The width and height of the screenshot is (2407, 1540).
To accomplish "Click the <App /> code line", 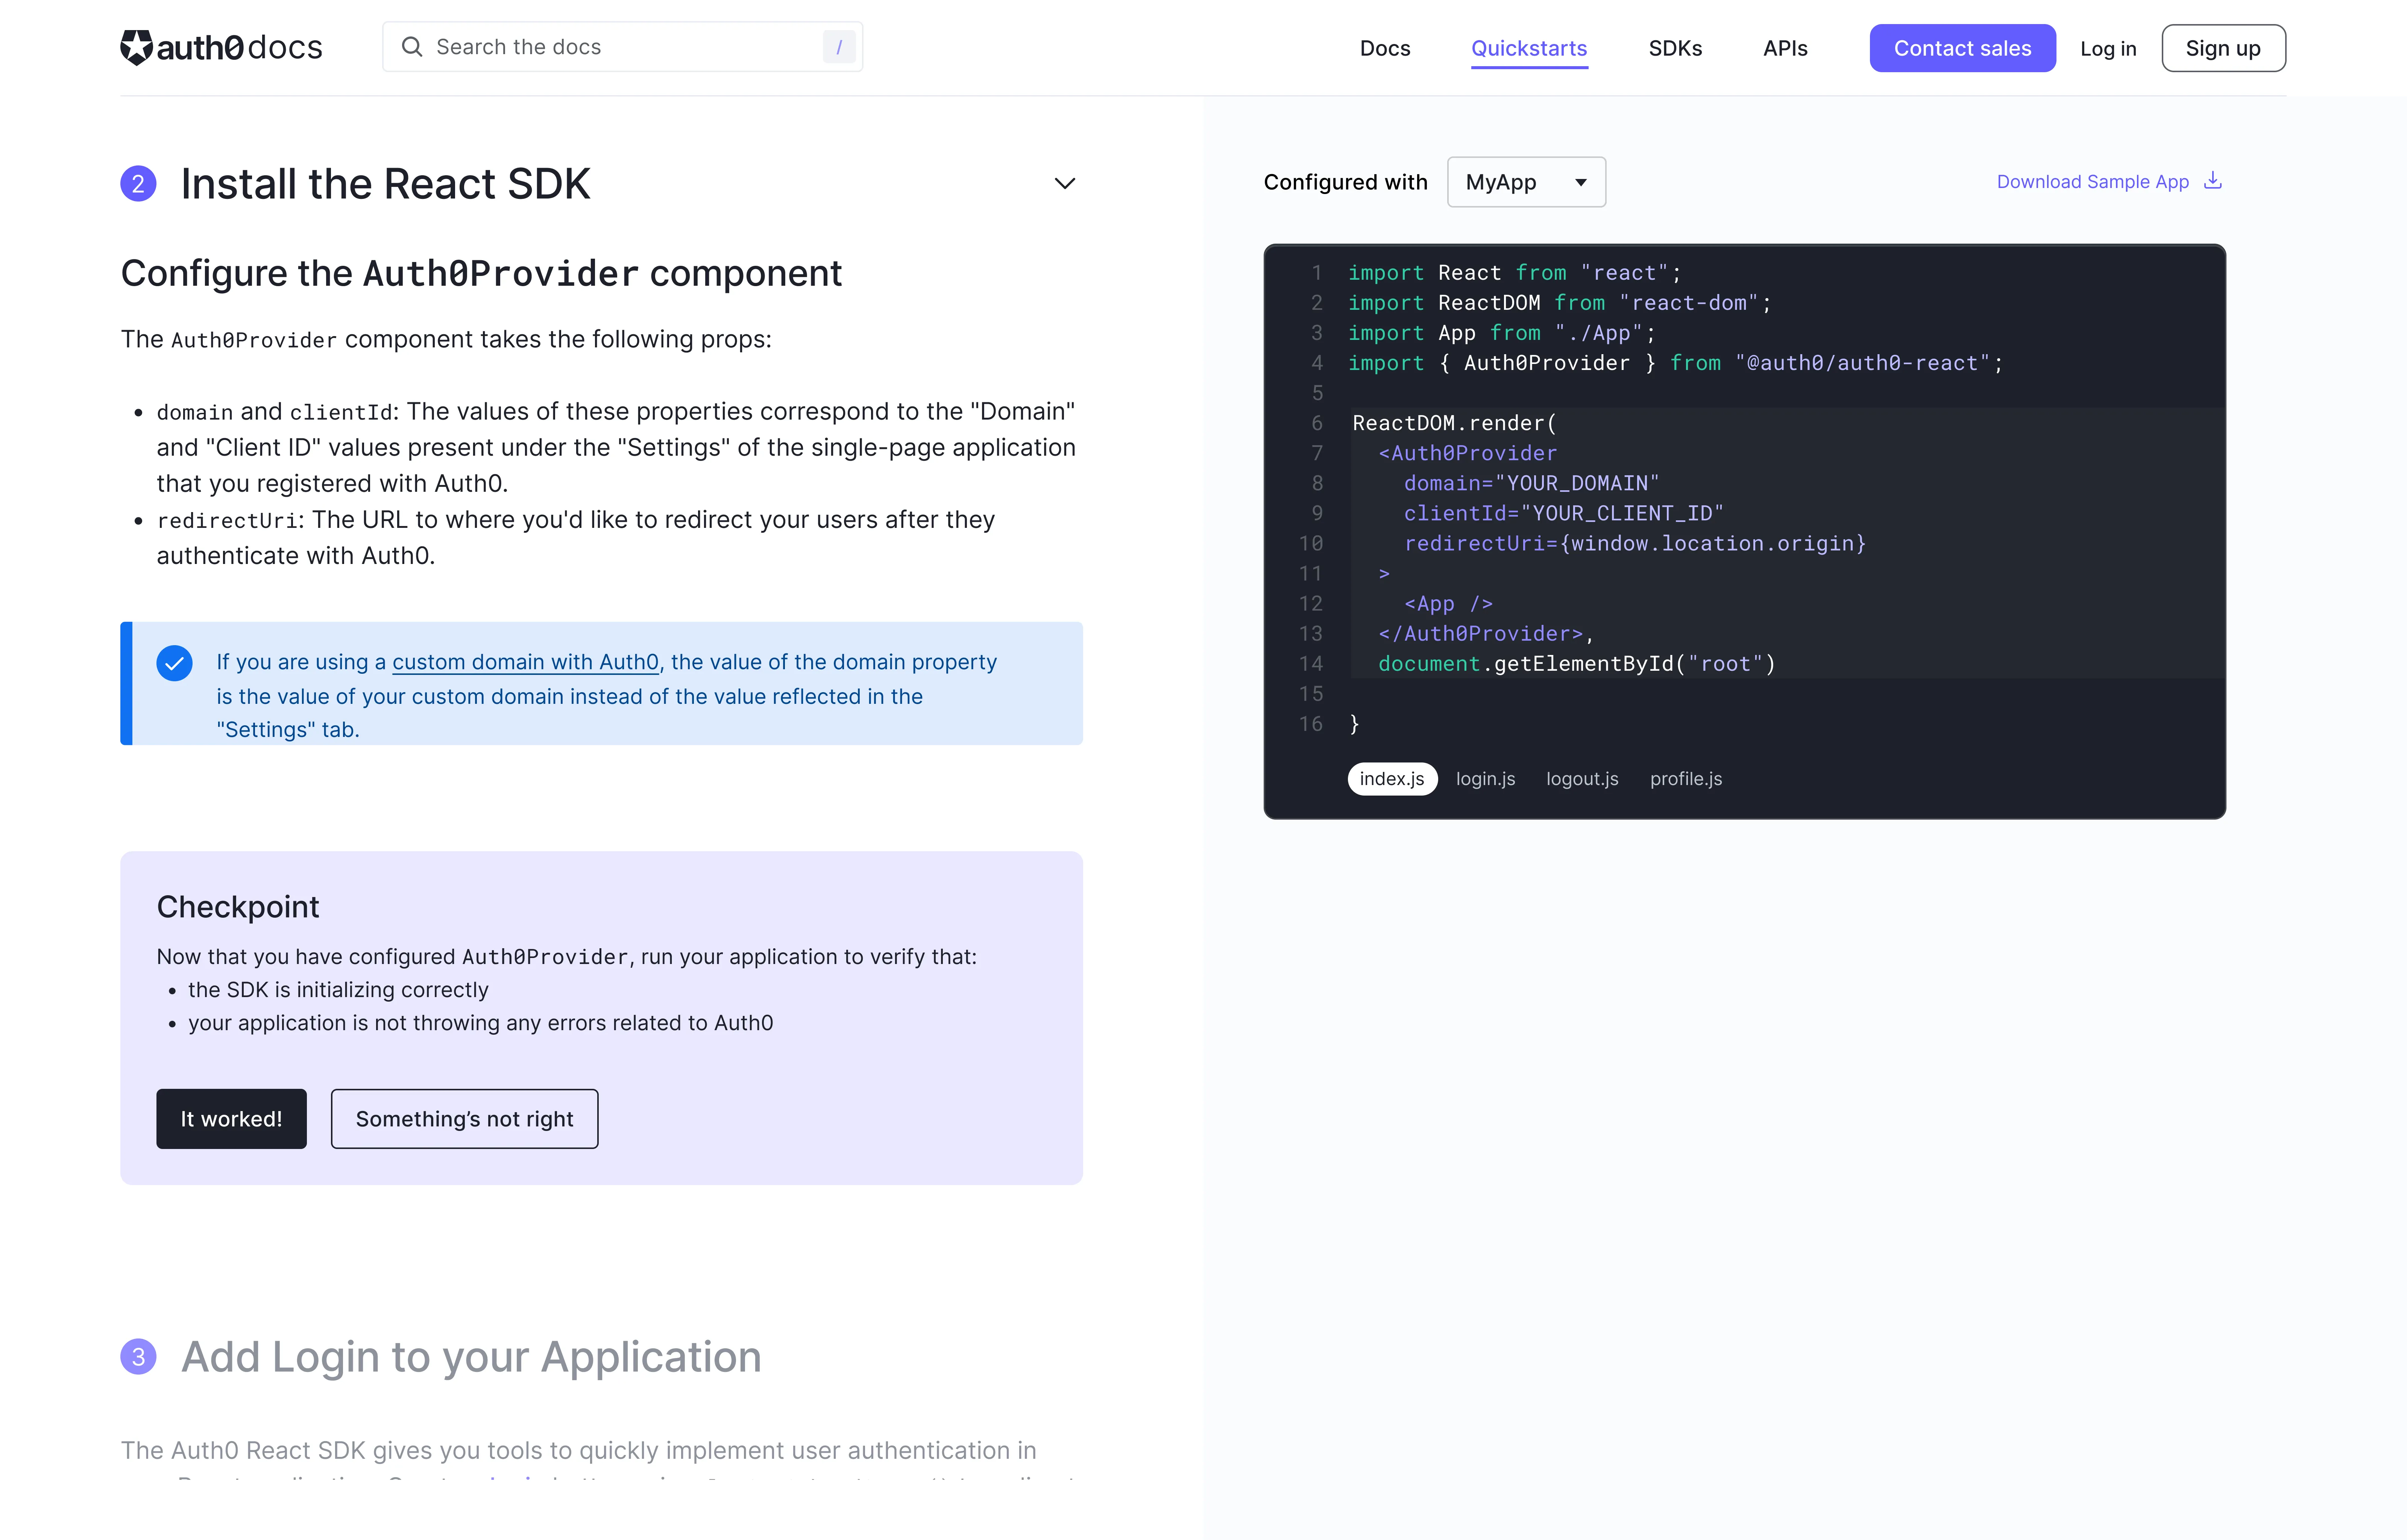I will [1448, 603].
